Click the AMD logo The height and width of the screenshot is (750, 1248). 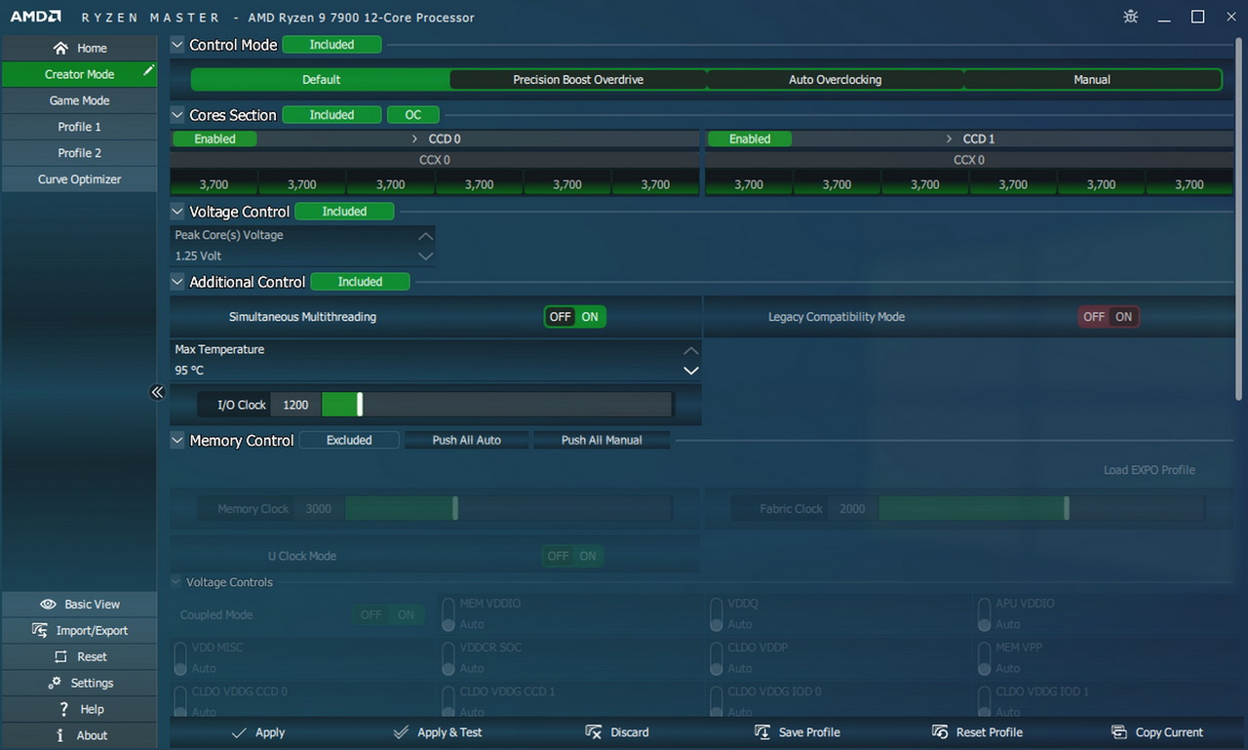point(36,17)
